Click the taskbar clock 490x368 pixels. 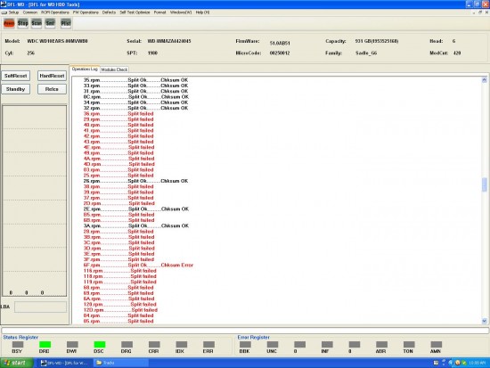pos(477,363)
